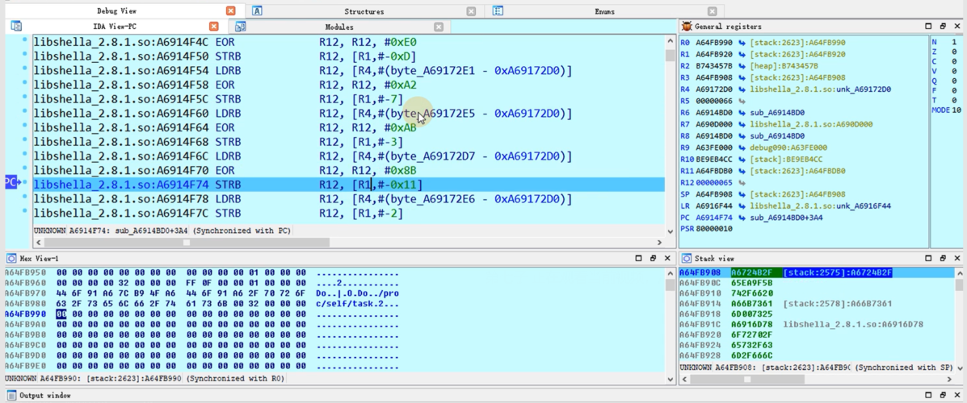Image resolution: width=967 pixels, height=403 pixels.
Task: Click the Output window panel icon
Action: tap(11, 396)
